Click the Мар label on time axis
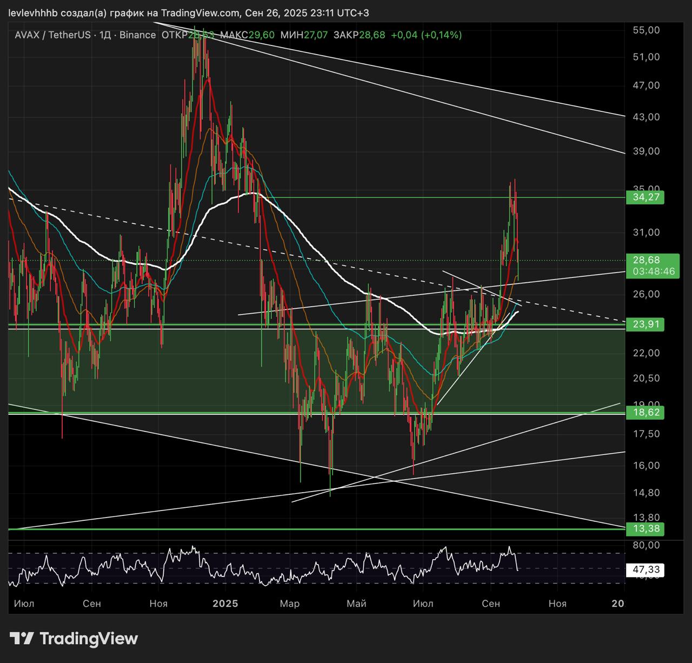The width and height of the screenshot is (692, 663). (x=290, y=604)
